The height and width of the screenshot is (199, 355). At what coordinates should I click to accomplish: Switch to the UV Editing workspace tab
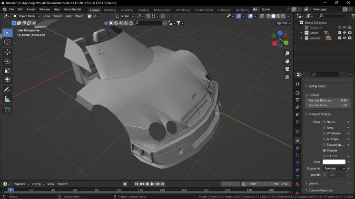[182, 10]
